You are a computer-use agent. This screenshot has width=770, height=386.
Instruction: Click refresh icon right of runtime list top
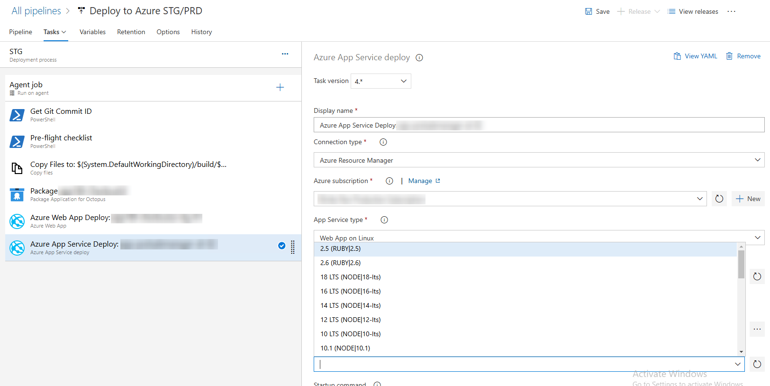[757, 276]
